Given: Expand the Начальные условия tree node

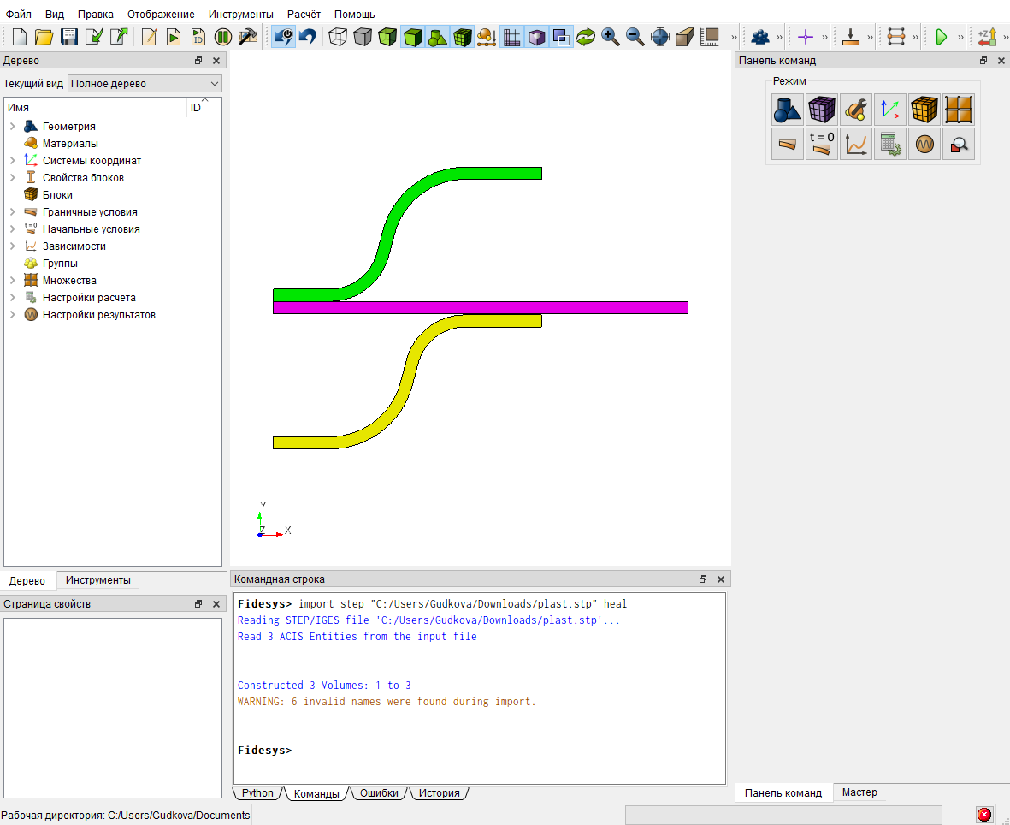Looking at the screenshot, I should point(12,229).
